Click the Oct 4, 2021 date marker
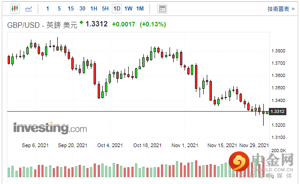The width and height of the screenshot is (300, 184). pos(110,146)
